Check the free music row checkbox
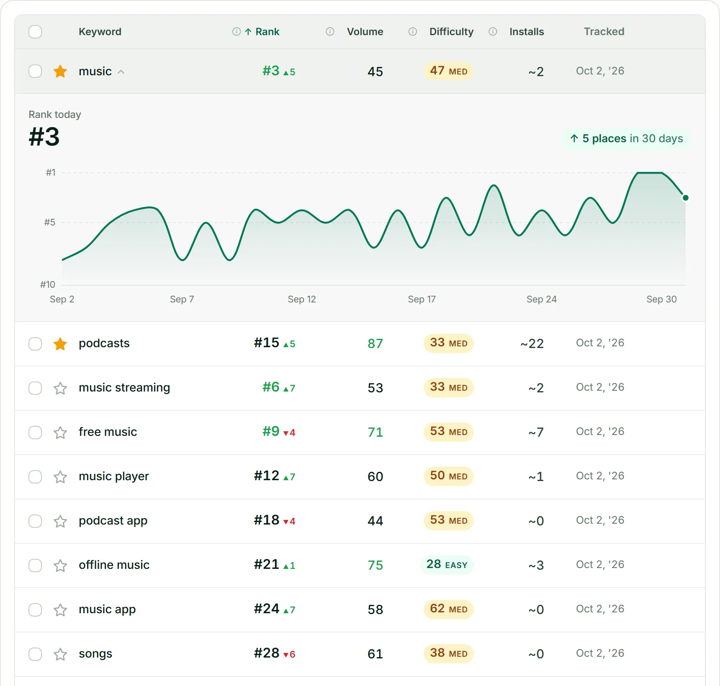 coord(35,433)
